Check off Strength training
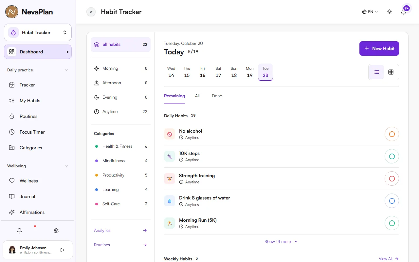419x262 pixels. (392, 178)
